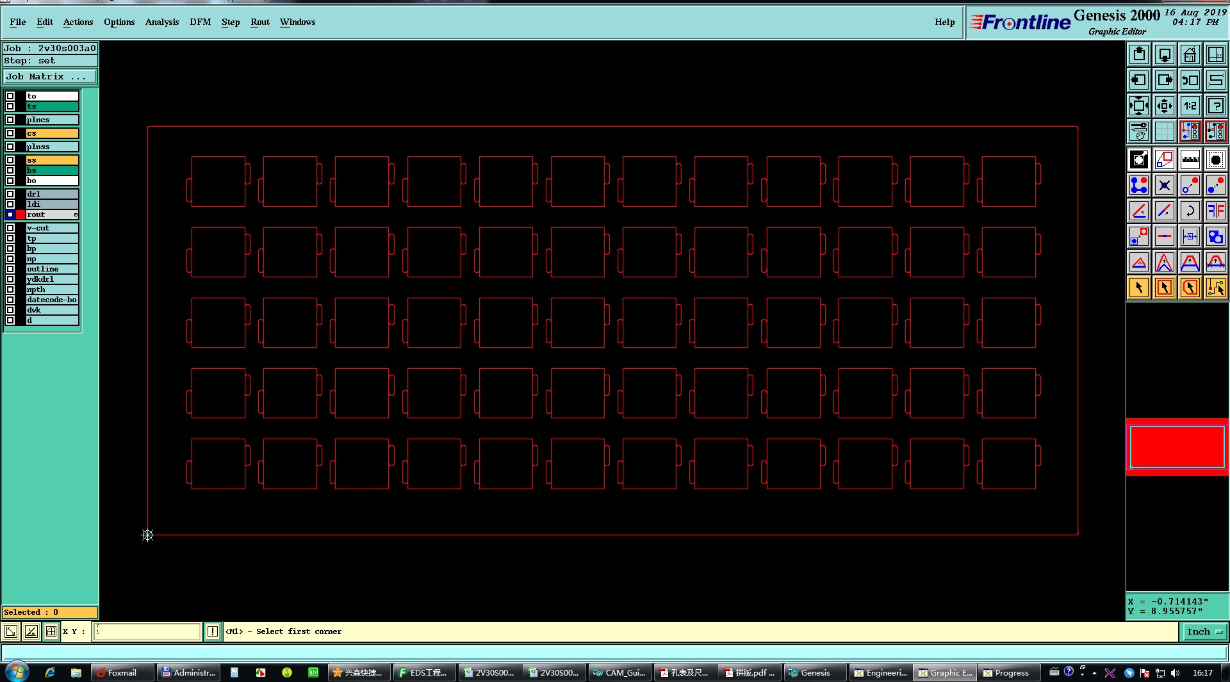Click the mirrored F flip icon
This screenshot has height=682, width=1230.
pyautogui.click(x=1216, y=211)
